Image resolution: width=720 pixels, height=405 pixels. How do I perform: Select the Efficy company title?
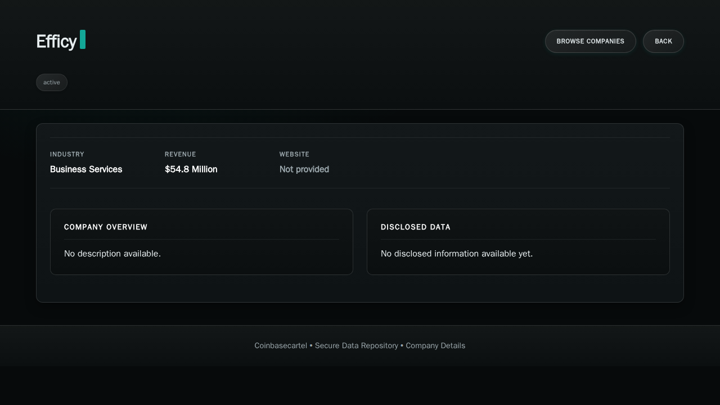(x=56, y=42)
